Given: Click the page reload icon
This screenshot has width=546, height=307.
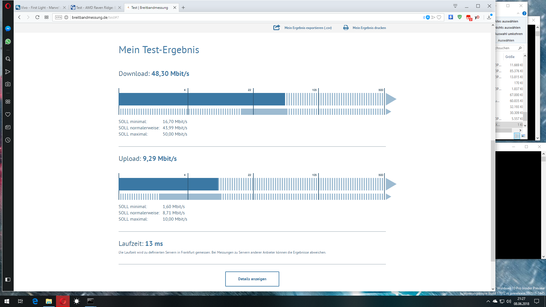Looking at the screenshot, I should 37,17.
